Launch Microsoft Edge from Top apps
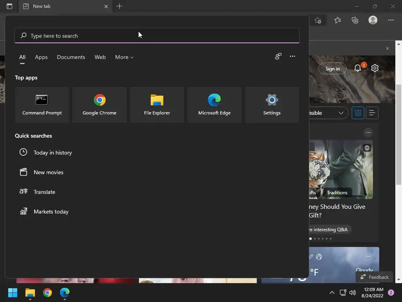Viewport: 402px width, 302px height. (x=214, y=105)
